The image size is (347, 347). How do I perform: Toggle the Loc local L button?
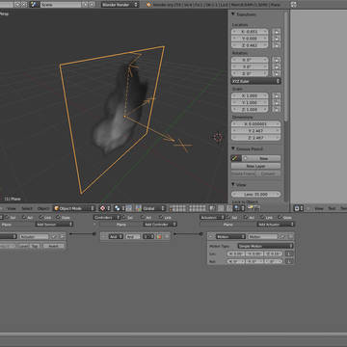tap(289, 254)
